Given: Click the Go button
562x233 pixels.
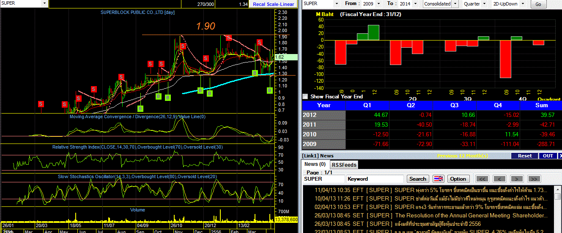Looking at the screenshot, I should point(538,4).
